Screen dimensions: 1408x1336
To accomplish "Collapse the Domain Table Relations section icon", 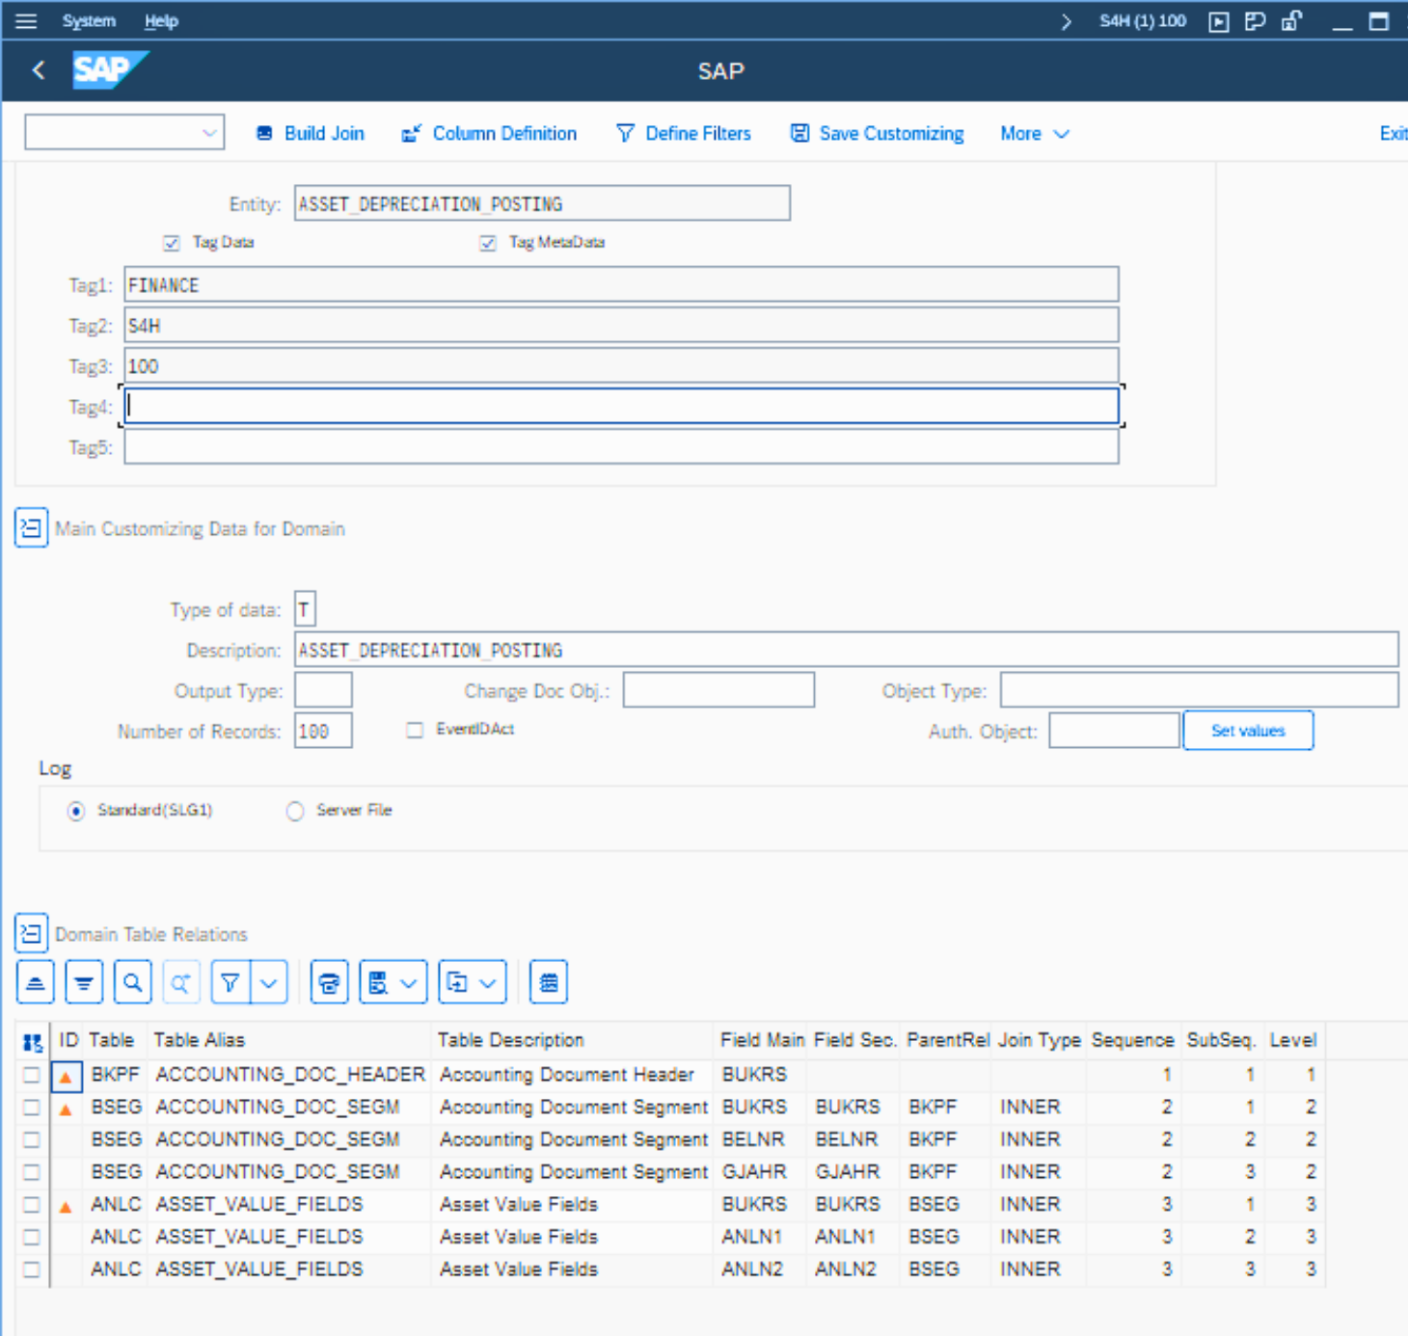I will (x=31, y=933).
